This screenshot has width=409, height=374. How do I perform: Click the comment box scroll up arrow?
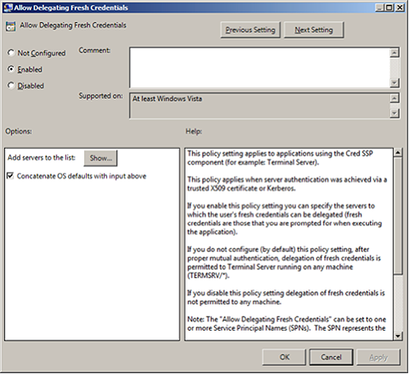click(x=394, y=52)
